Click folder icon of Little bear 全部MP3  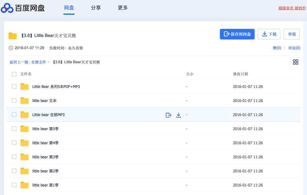click(24, 115)
